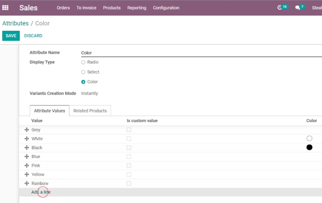Switch to the Related Products tab
Screen dimensions: 322x203
(90, 111)
